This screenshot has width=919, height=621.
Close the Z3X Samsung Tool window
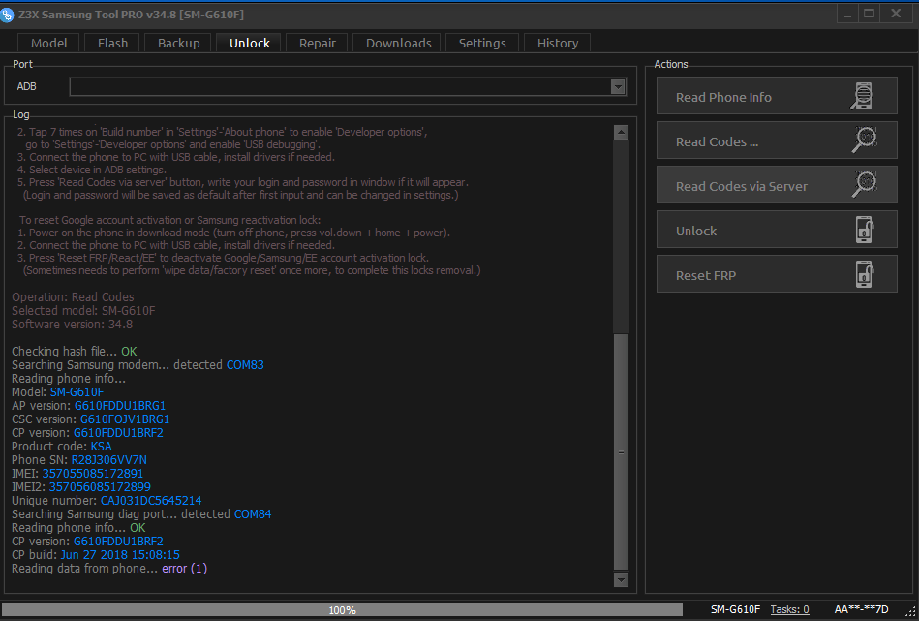(896, 15)
